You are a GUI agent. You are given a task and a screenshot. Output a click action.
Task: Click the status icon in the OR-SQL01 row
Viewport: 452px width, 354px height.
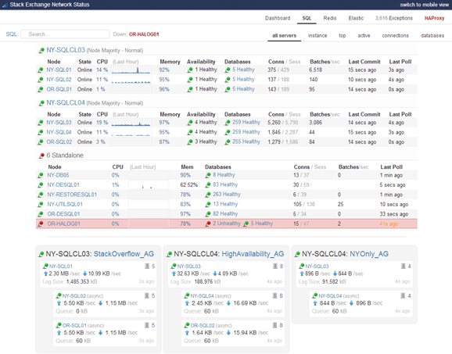click(41, 90)
